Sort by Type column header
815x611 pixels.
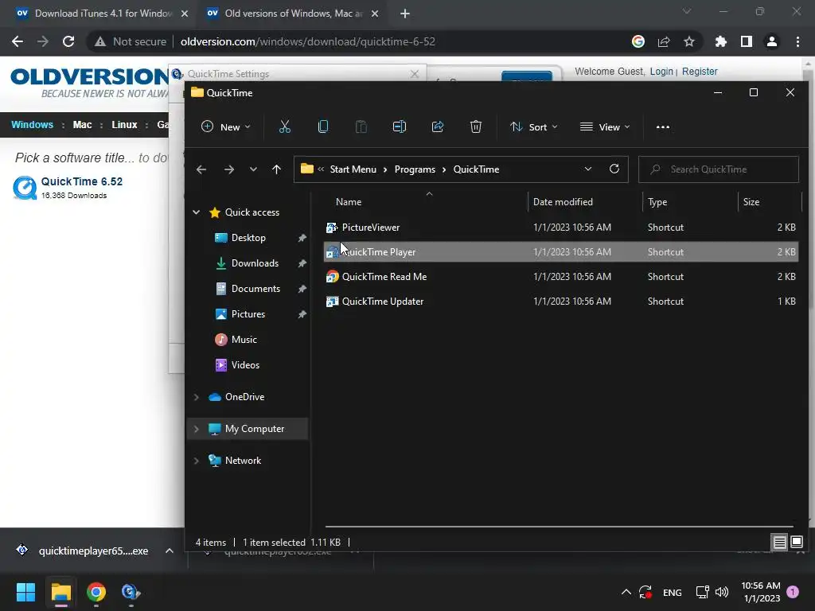657,201
